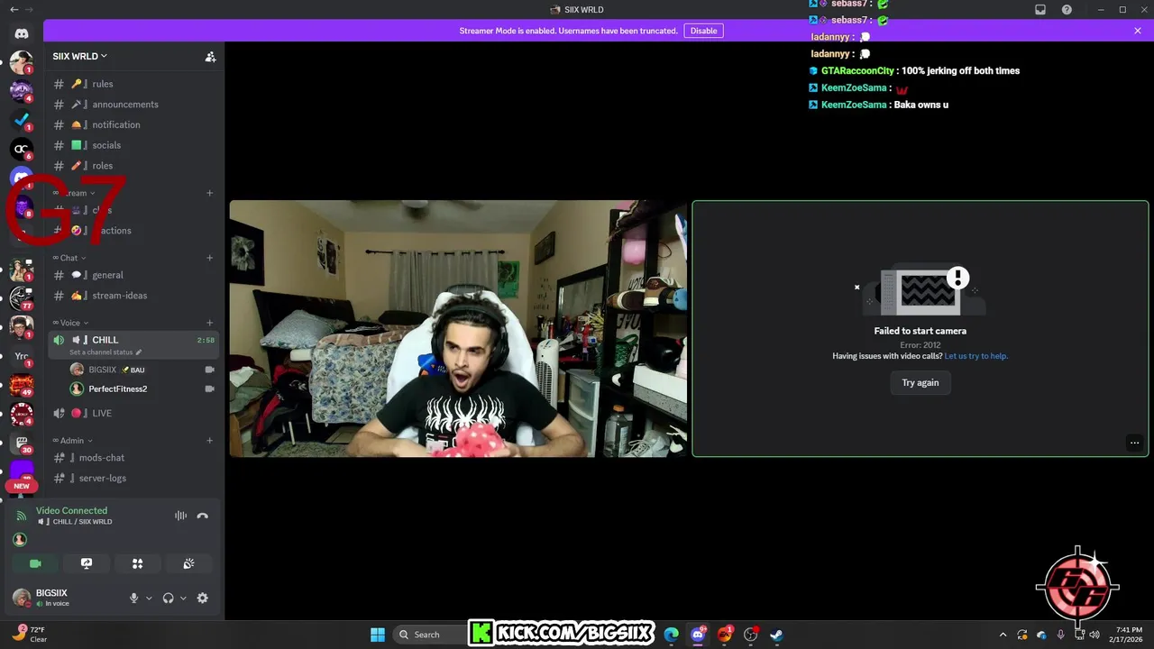
Task: Collapse the Voice channel category
Action: point(72,323)
